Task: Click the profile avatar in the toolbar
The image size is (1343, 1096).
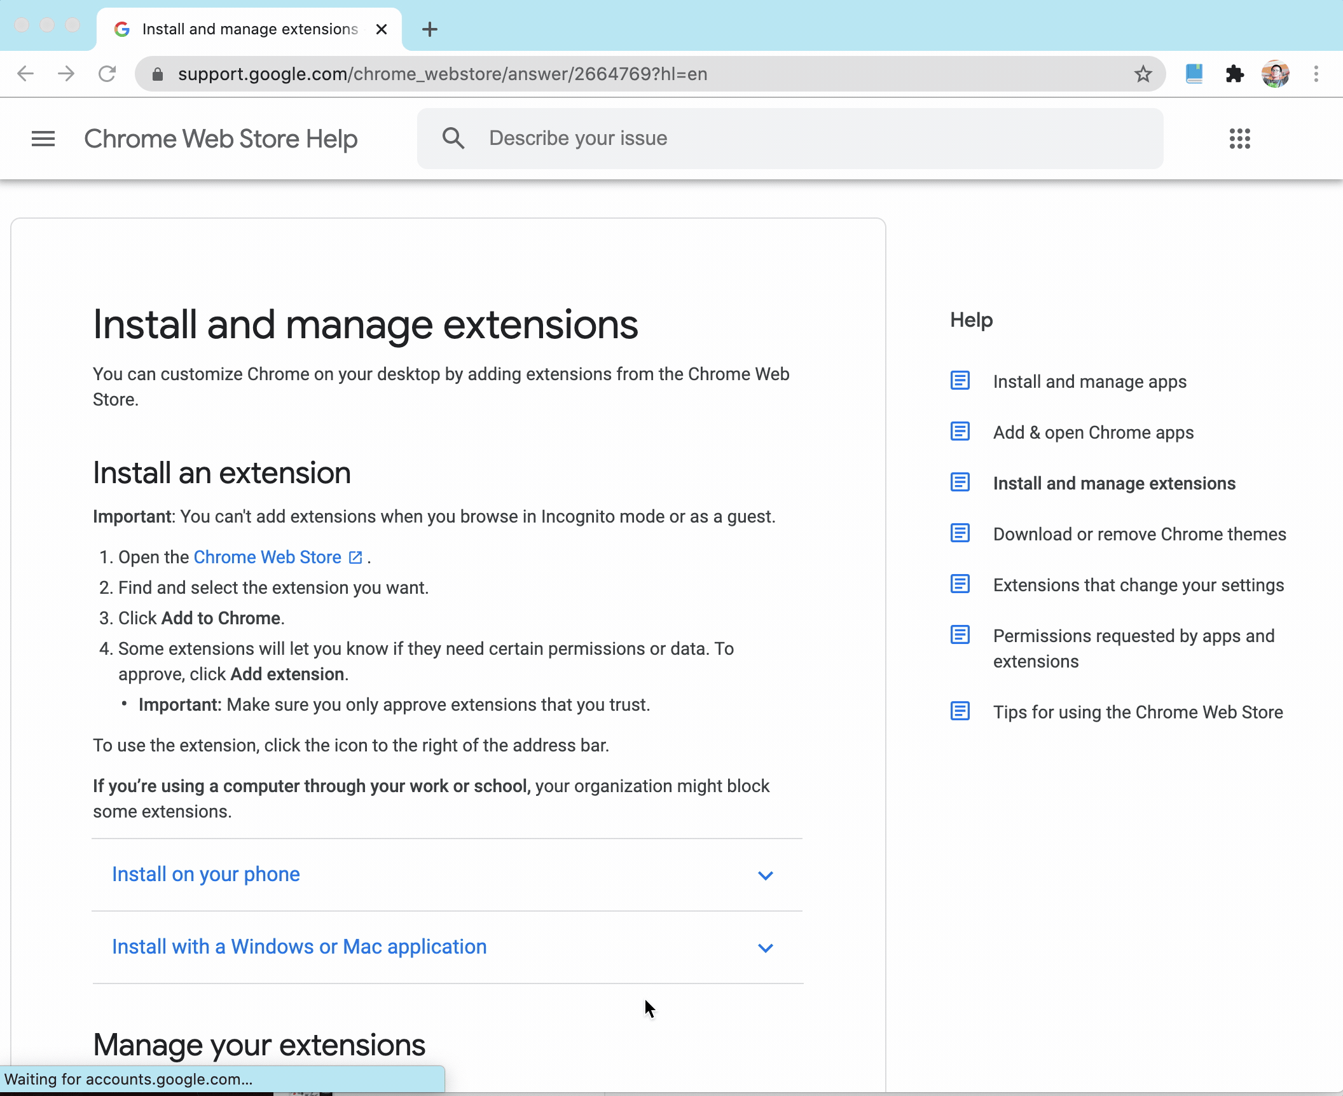Action: [x=1276, y=74]
